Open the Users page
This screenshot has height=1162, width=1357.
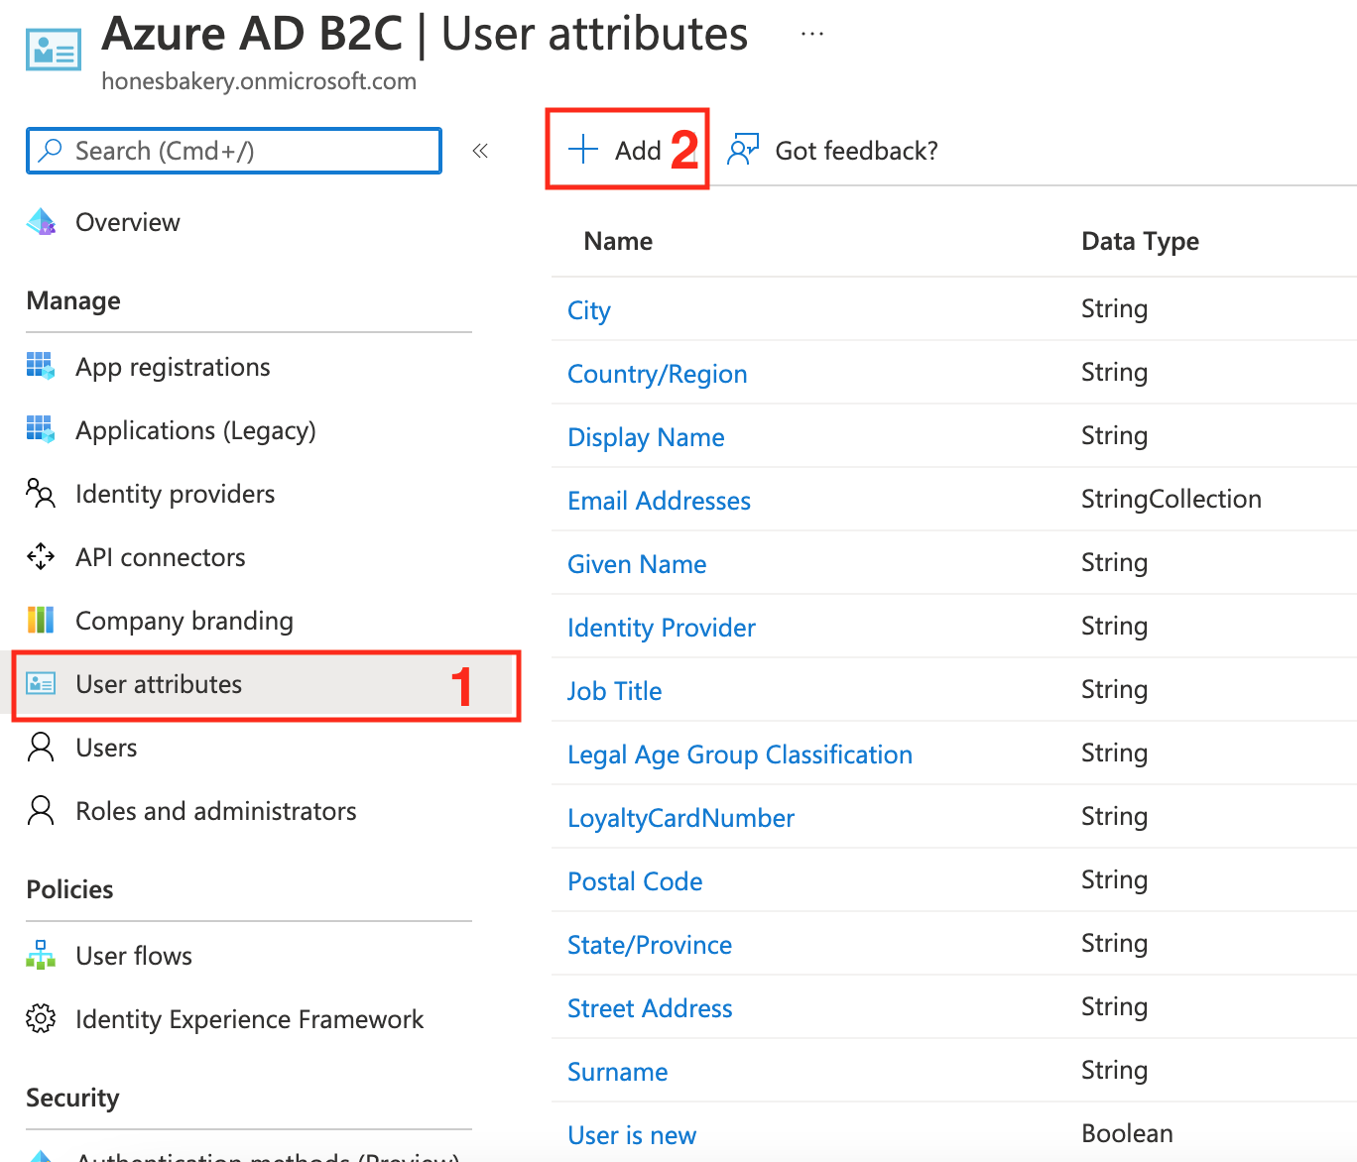tap(106, 748)
